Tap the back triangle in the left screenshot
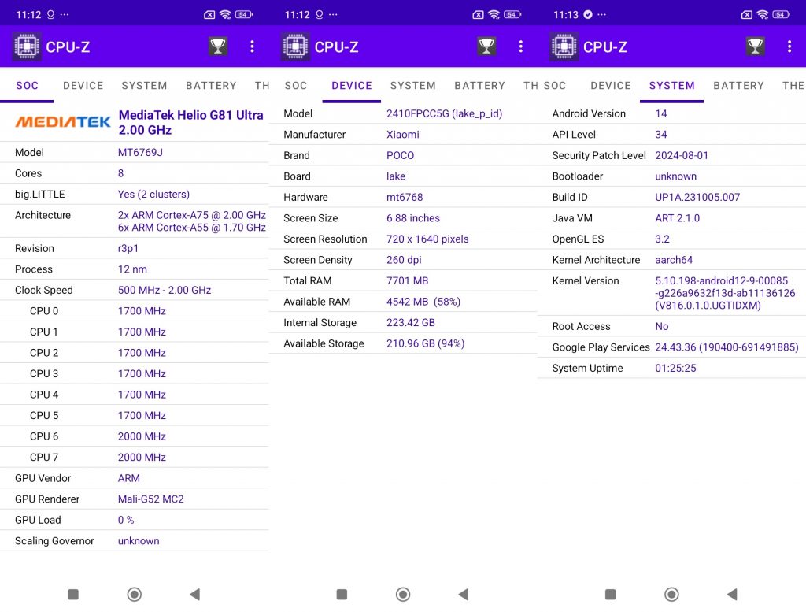 pos(195,595)
